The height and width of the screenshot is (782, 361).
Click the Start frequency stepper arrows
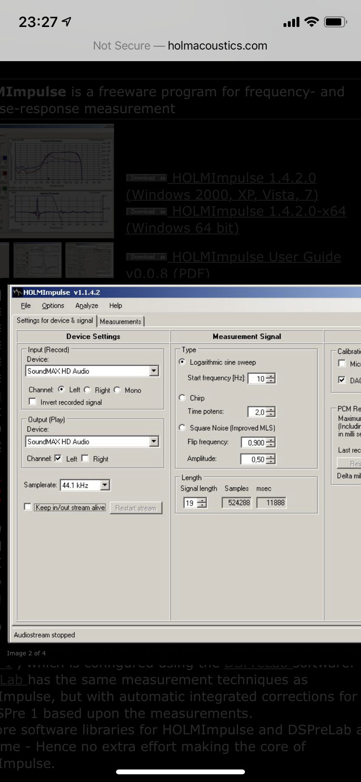pyautogui.click(x=271, y=378)
